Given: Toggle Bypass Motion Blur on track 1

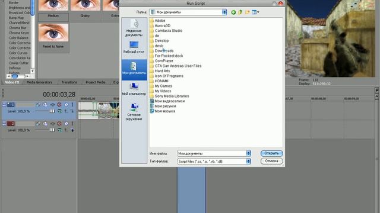Looking at the screenshot, I should 38,105.
